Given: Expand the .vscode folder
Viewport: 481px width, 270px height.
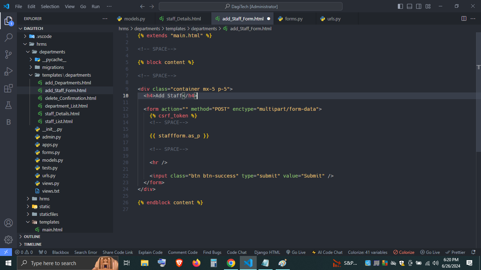Looking at the screenshot, I should [44, 36].
